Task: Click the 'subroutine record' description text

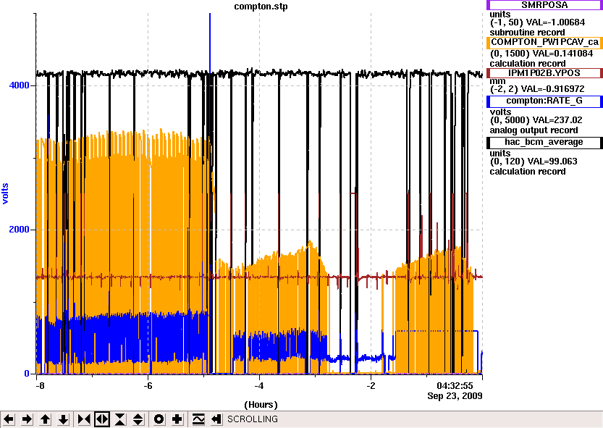Action: 527,33
